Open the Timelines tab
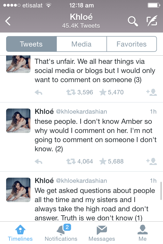163x244 pixels. 20,233
